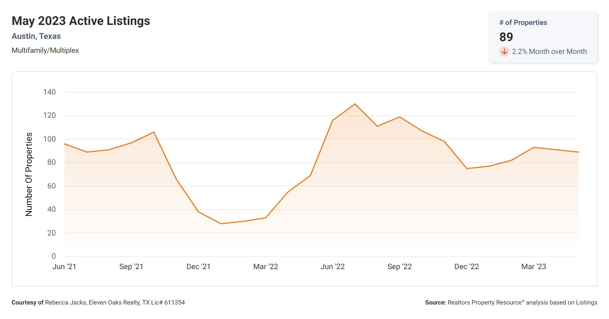
Task: Click the # of Properties card heading
Action: coord(523,23)
